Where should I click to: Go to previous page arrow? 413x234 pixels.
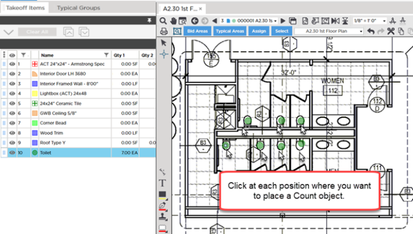tap(215, 21)
